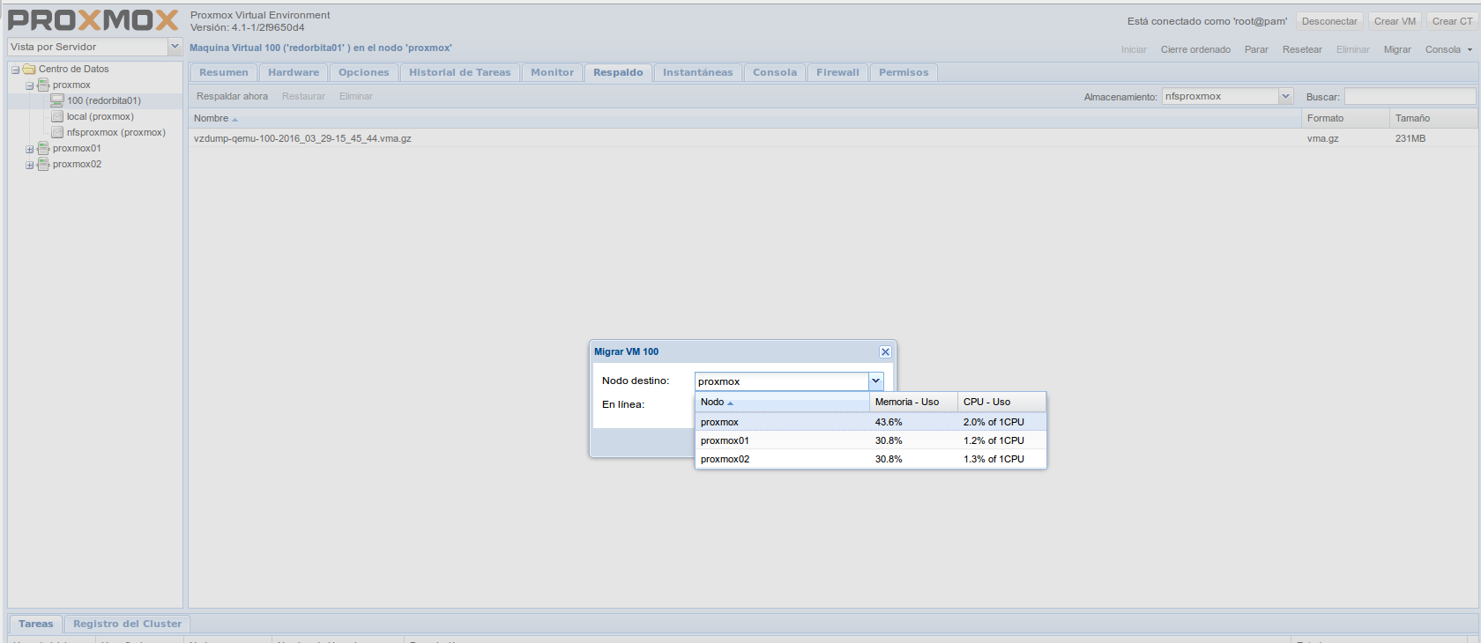Image resolution: width=1481 pixels, height=643 pixels.
Task: Click the local (proxmox) storage disk icon
Action: (x=57, y=116)
